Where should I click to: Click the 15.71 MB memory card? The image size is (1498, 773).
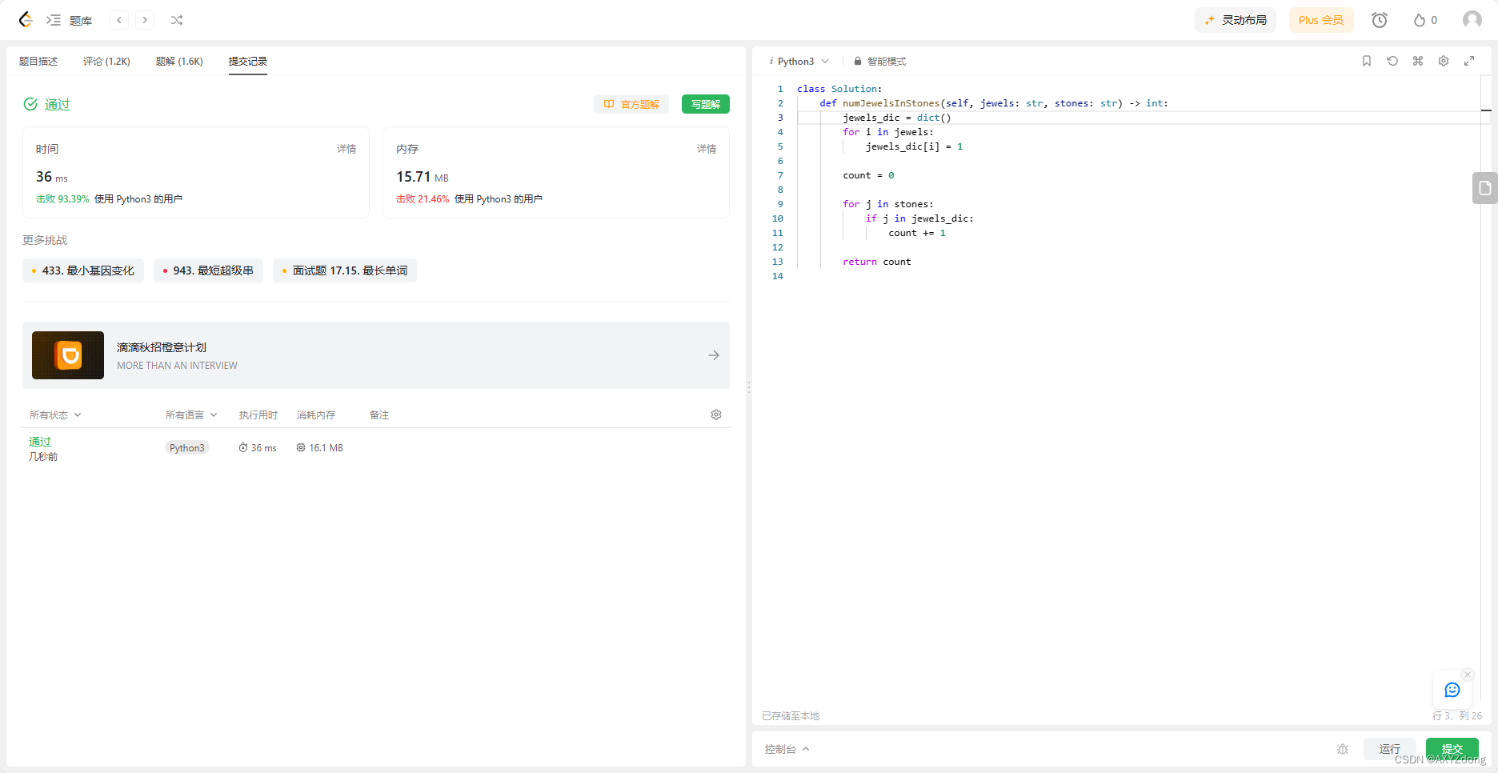tap(556, 172)
